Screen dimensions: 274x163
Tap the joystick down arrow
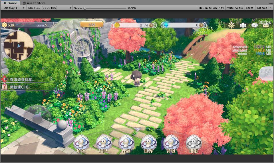click(x=37, y=131)
